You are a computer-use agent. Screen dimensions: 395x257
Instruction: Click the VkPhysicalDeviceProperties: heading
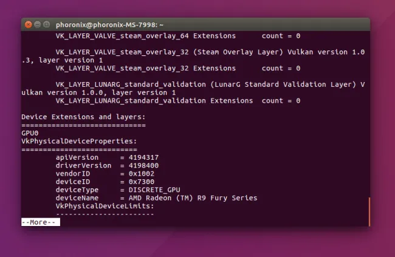pos(79,141)
